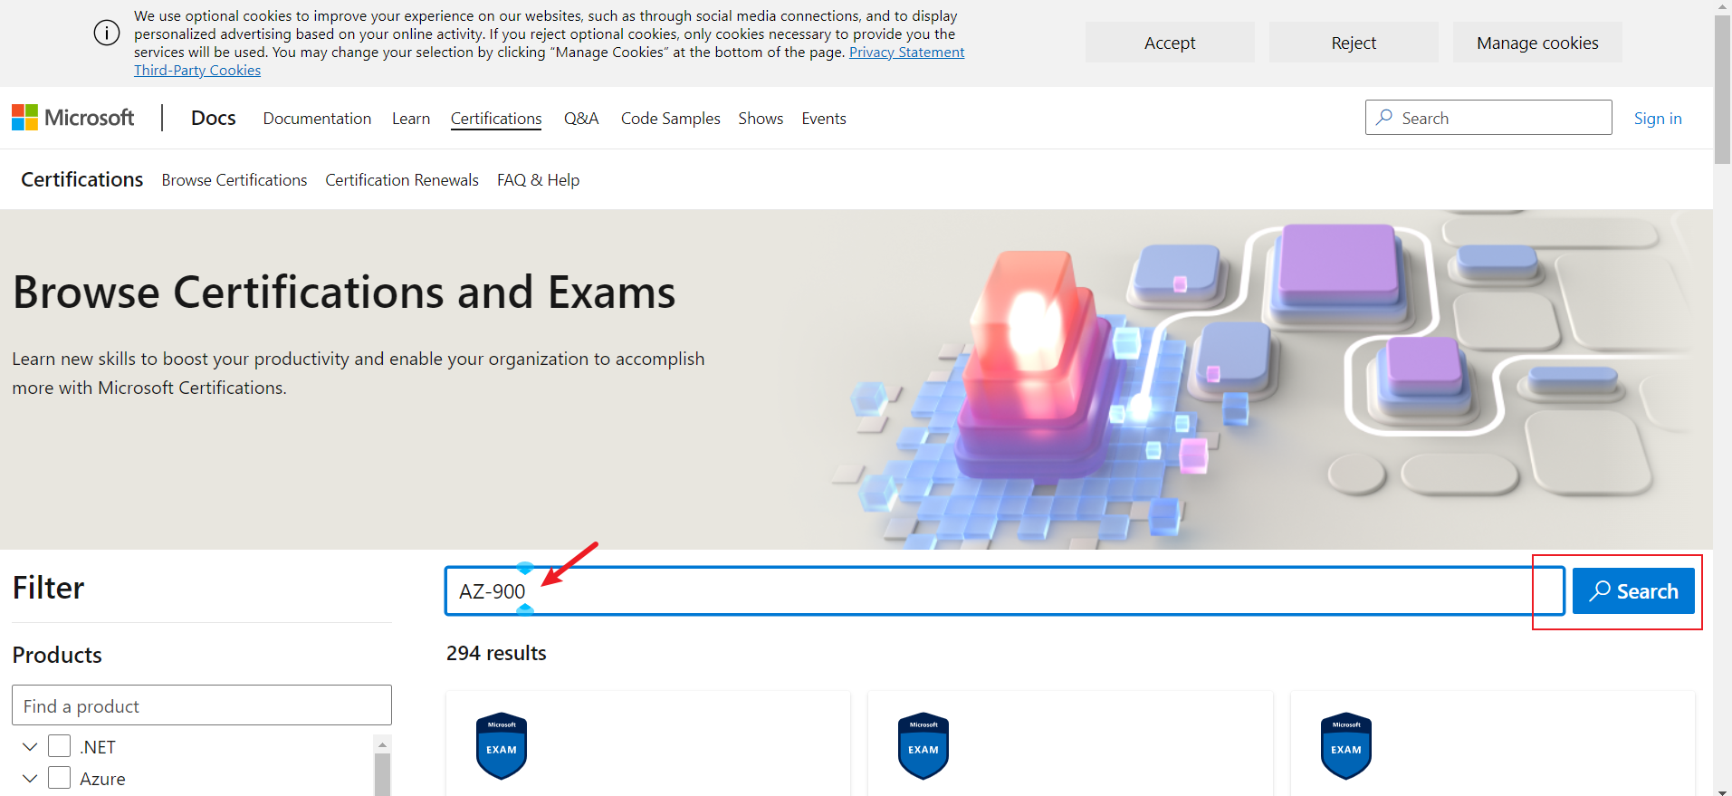
Task: Check the Azure product checkbox
Action: tap(60, 778)
